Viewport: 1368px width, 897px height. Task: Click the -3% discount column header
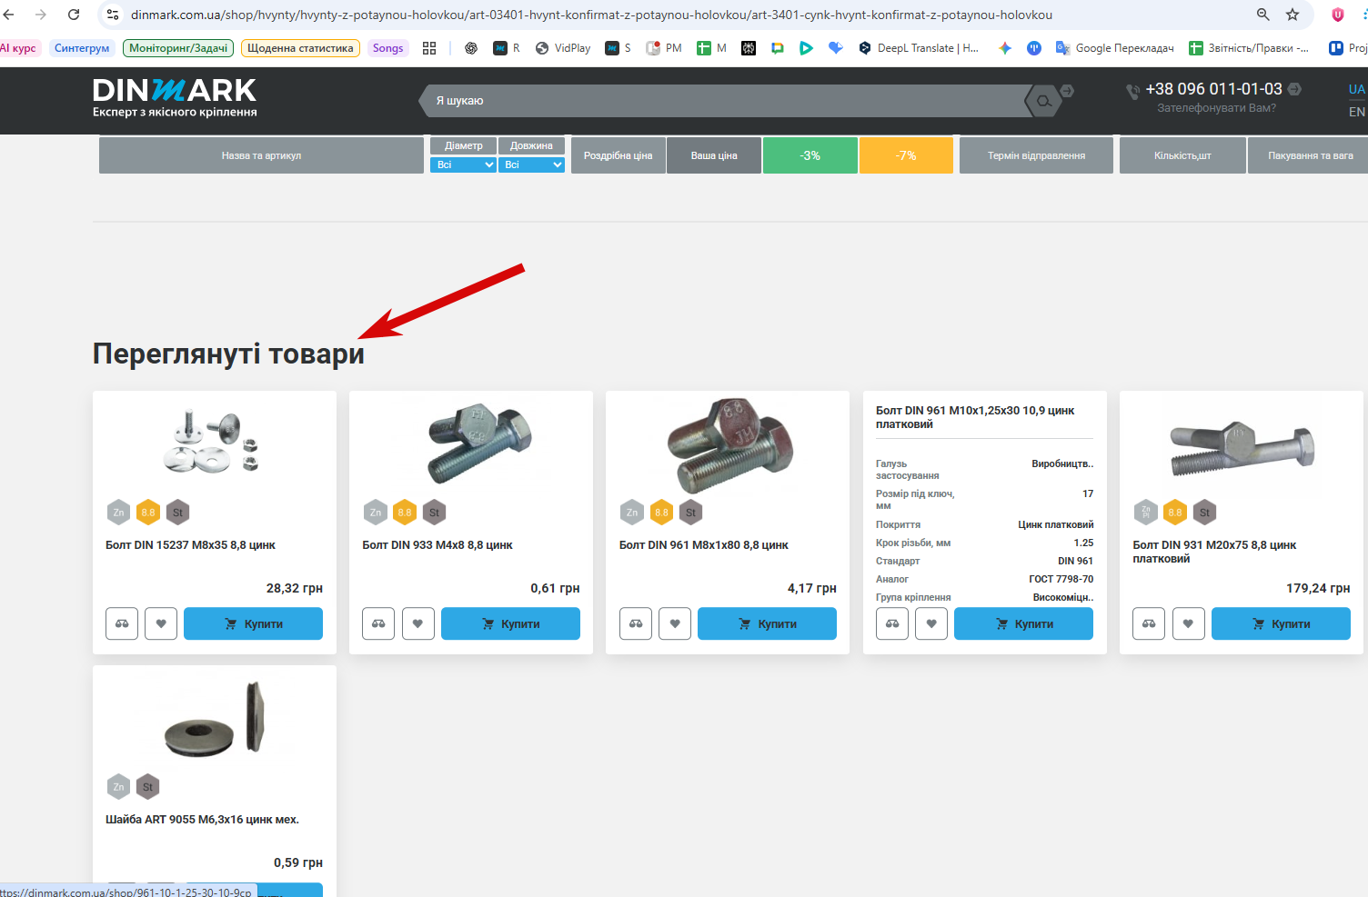point(810,155)
